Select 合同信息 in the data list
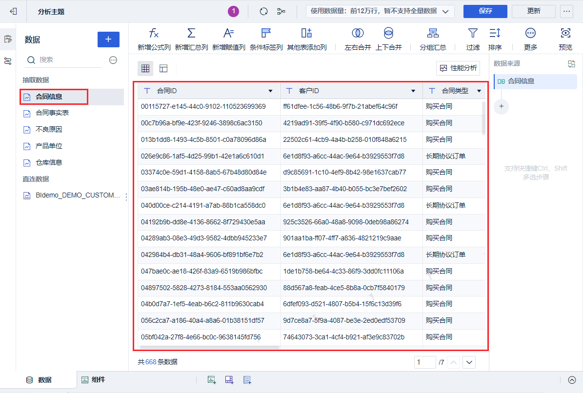This screenshot has height=393, width=583. coord(71,97)
